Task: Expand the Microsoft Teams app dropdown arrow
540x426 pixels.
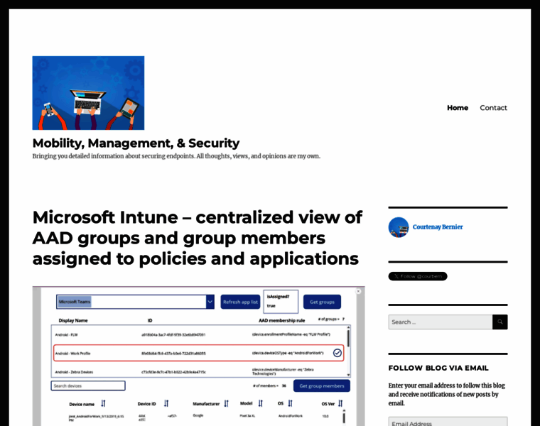Action: coord(210,302)
